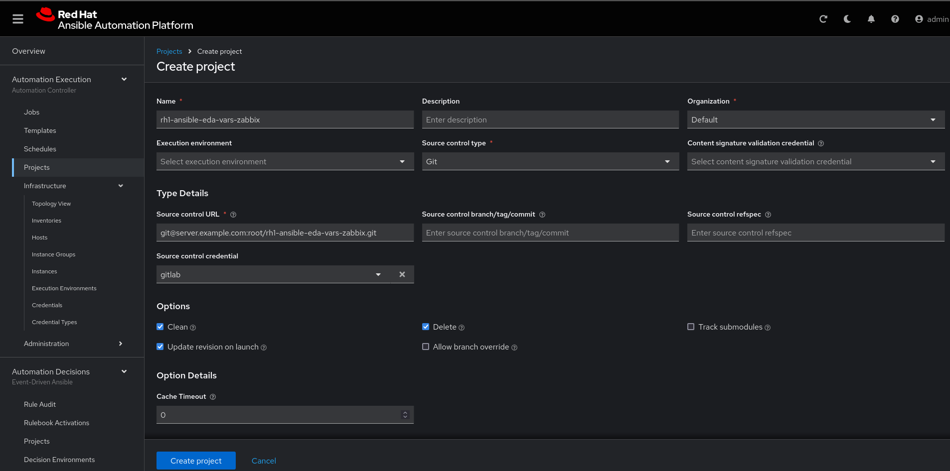Go to Jobs in the sidebar
Image resolution: width=950 pixels, height=471 pixels.
(x=31, y=112)
